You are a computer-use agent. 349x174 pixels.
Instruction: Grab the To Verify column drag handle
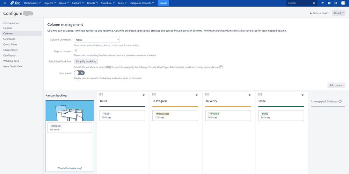click(207, 94)
